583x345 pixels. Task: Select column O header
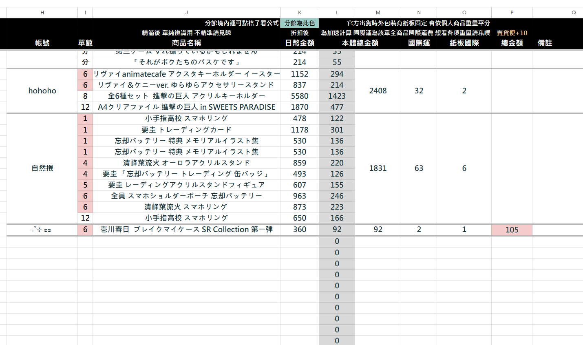point(464,13)
